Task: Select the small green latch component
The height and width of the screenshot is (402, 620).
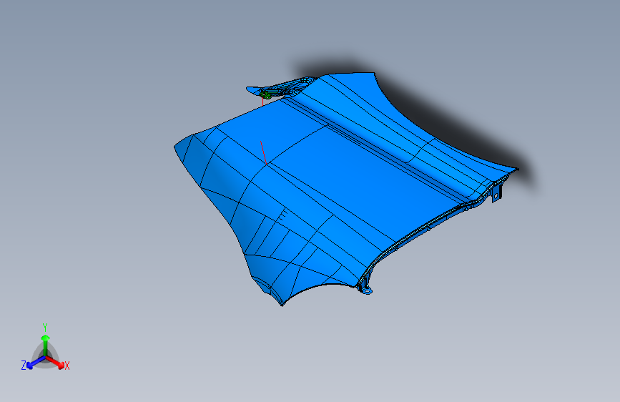Action: (265, 94)
